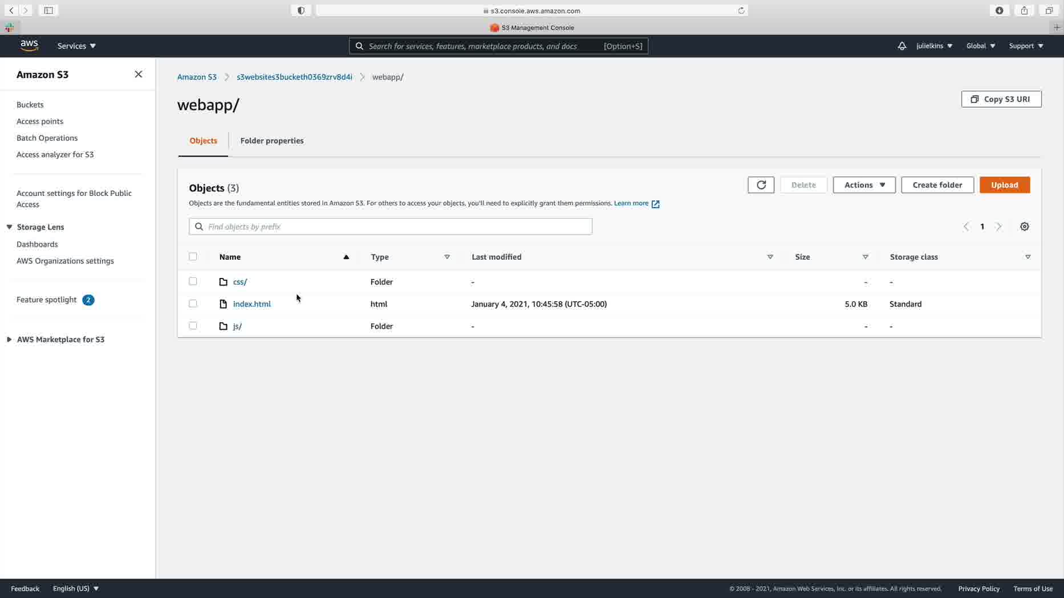Click the s3websites3bucket breadcrumb link
This screenshot has height=598, width=1064.
(294, 77)
